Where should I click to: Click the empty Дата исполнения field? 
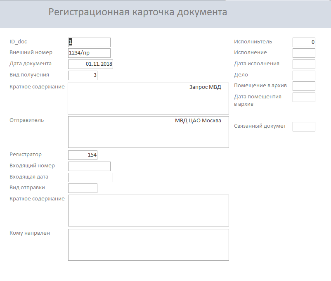coord(304,64)
